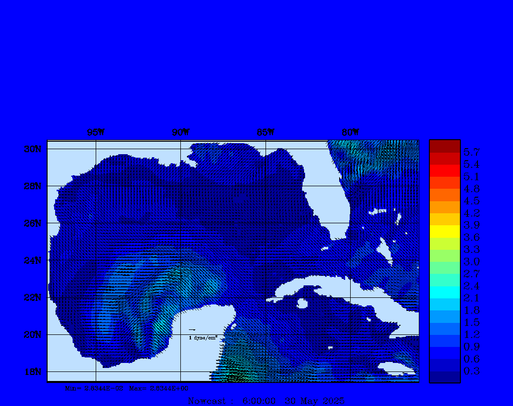Select the 90W longitude label
The width and height of the screenshot is (513, 406).
pyautogui.click(x=180, y=132)
